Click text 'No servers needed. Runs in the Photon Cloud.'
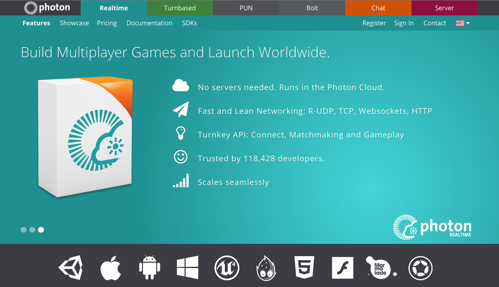The image size is (499, 287). pos(291,87)
